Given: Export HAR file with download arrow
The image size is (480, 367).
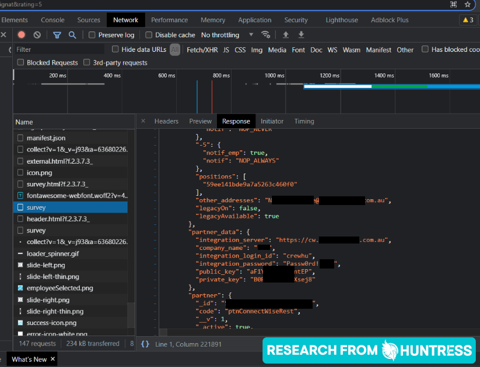Looking at the screenshot, I should [301, 35].
